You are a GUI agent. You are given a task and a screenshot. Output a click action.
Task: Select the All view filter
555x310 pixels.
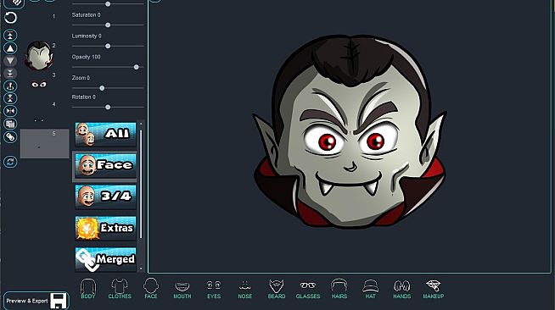point(105,134)
